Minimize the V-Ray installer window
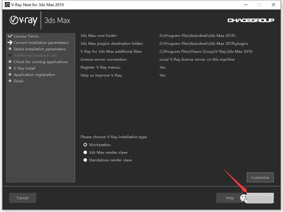This screenshot has width=283, height=212. point(245,5)
